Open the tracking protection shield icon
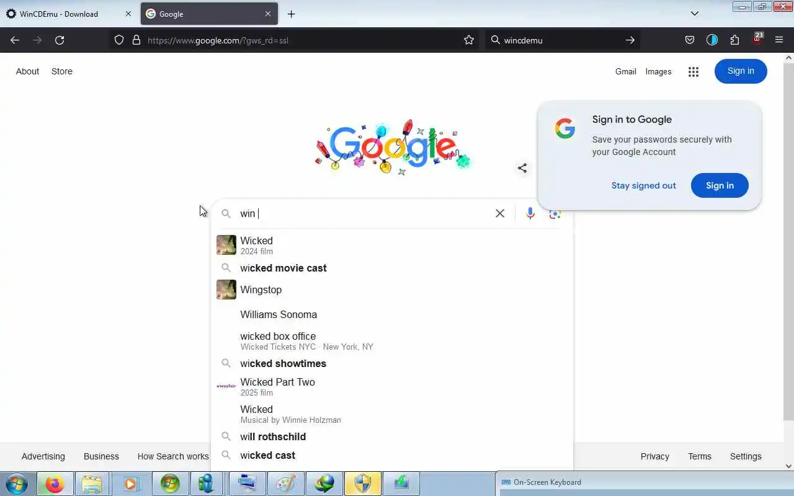 tap(119, 40)
